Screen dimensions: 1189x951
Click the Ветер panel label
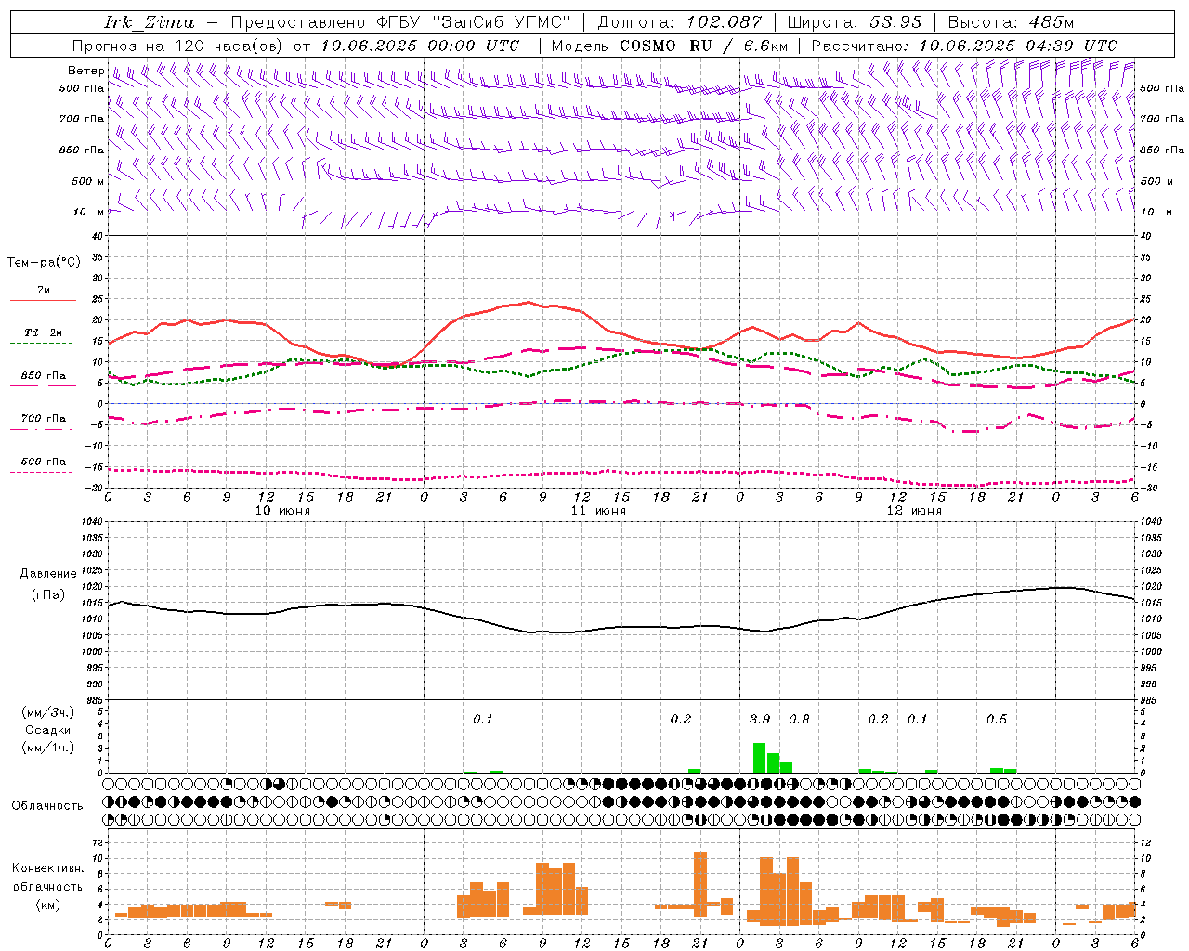(85, 71)
